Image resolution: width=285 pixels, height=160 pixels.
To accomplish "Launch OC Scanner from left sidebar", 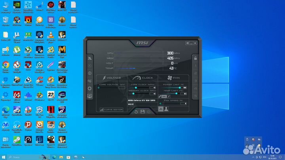I will tap(89, 81).
